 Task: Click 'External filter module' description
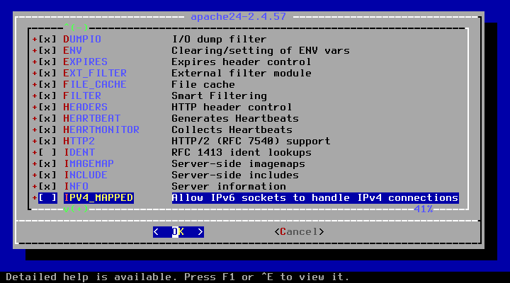[x=242, y=74]
